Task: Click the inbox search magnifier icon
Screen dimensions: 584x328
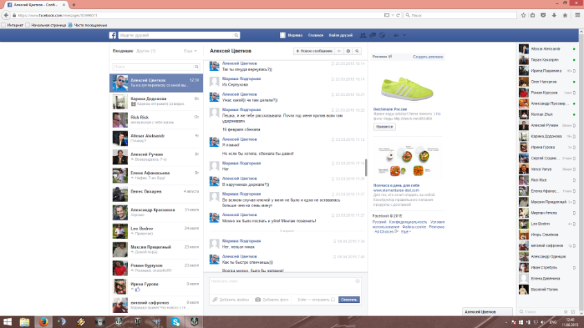Action: 196,67
